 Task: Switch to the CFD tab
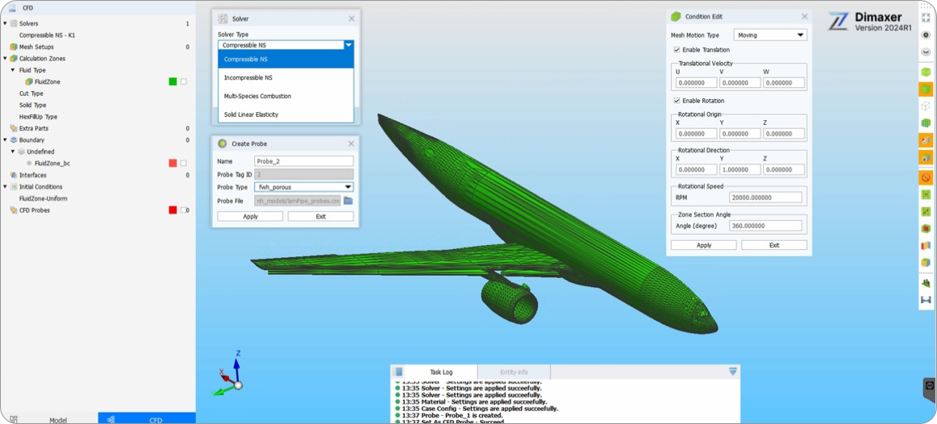tap(147, 420)
